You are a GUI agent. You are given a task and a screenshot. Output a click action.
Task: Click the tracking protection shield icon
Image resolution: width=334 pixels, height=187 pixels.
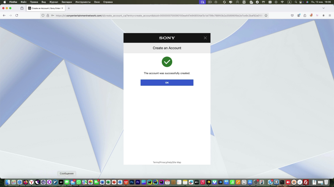[x=43, y=15]
